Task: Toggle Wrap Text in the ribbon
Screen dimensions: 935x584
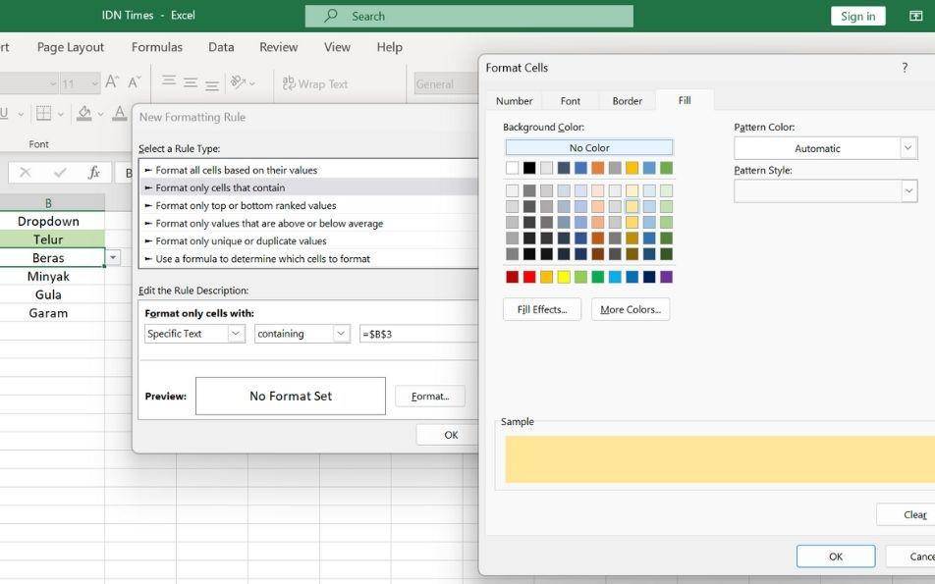Action: click(x=315, y=84)
